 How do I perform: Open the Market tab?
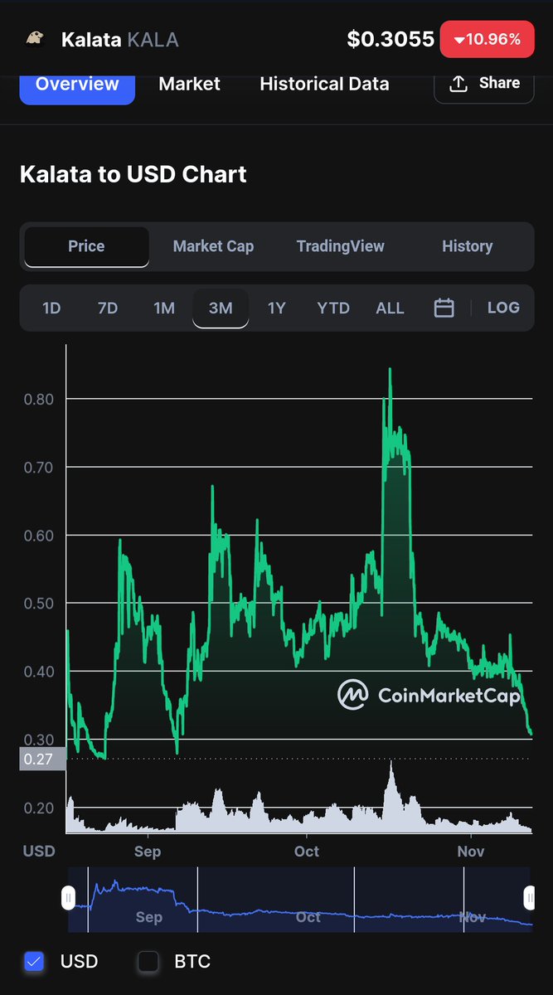pyautogui.click(x=189, y=84)
